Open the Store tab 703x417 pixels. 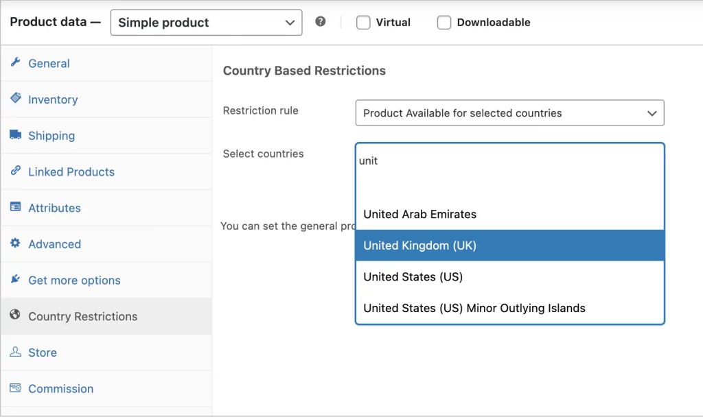[43, 353]
